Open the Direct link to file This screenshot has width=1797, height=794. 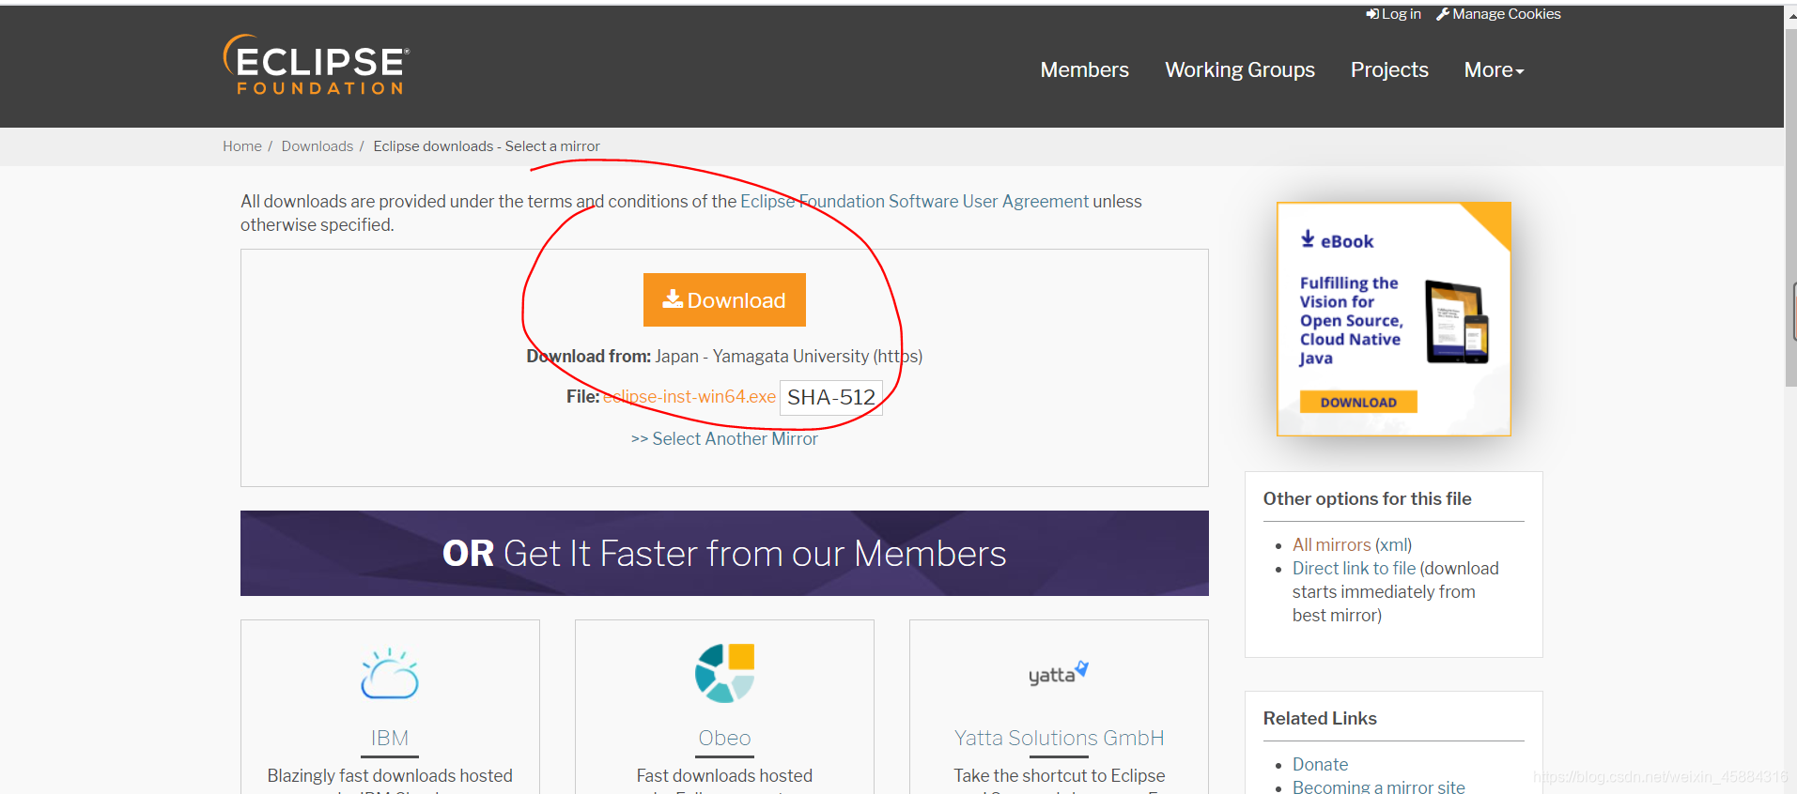click(x=1354, y=568)
